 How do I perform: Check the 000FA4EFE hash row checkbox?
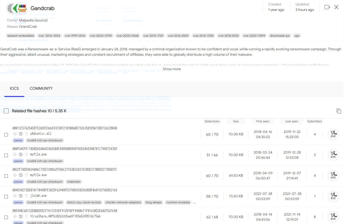pos(6,155)
